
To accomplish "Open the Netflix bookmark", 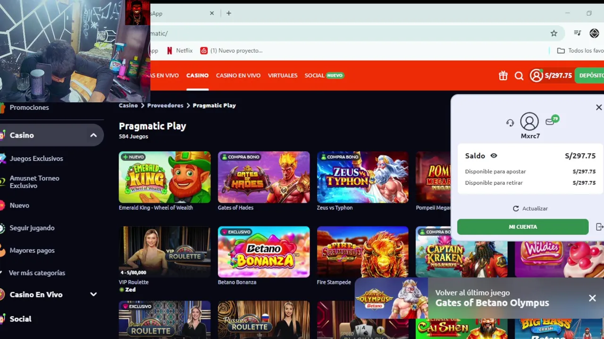I will 180,50.
